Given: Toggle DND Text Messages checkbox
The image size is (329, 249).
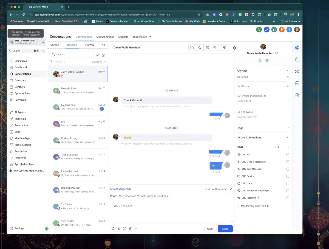Looking at the screenshot, I should [288, 169].
